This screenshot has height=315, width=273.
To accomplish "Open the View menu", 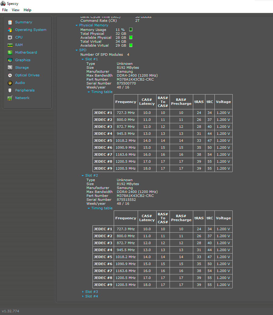I will pos(15,10).
